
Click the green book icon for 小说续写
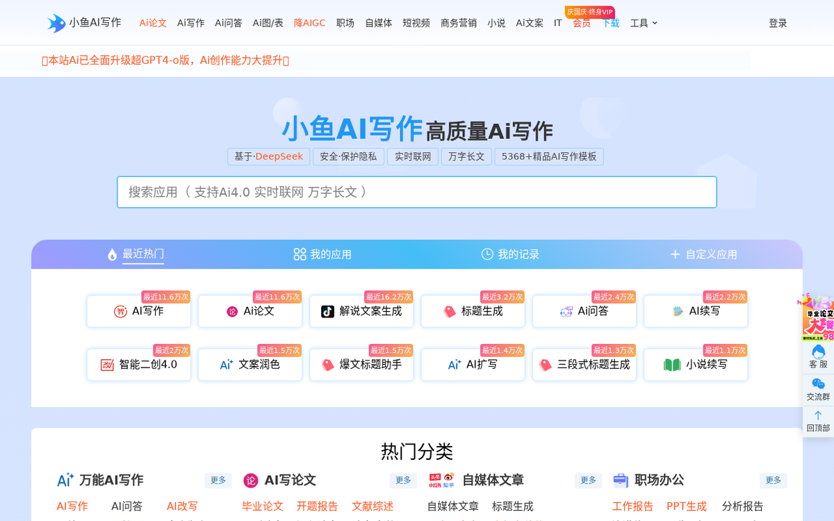[x=672, y=365]
